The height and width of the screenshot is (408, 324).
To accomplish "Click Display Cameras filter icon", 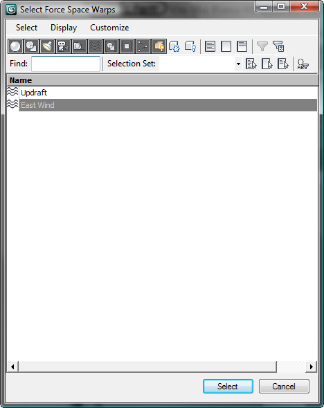I will 63,46.
